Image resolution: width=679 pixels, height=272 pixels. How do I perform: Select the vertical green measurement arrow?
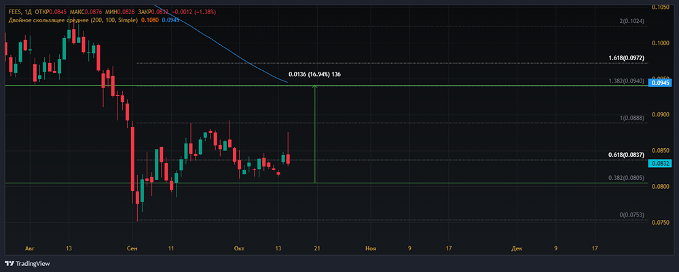point(315,134)
